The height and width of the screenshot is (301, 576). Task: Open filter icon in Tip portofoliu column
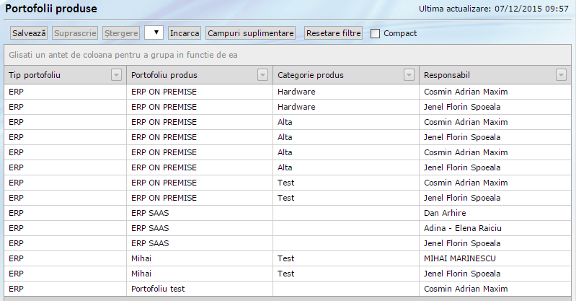(x=116, y=75)
